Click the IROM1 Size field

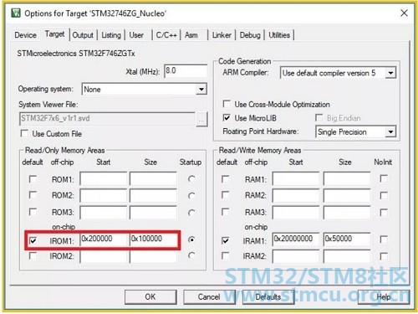coord(153,239)
